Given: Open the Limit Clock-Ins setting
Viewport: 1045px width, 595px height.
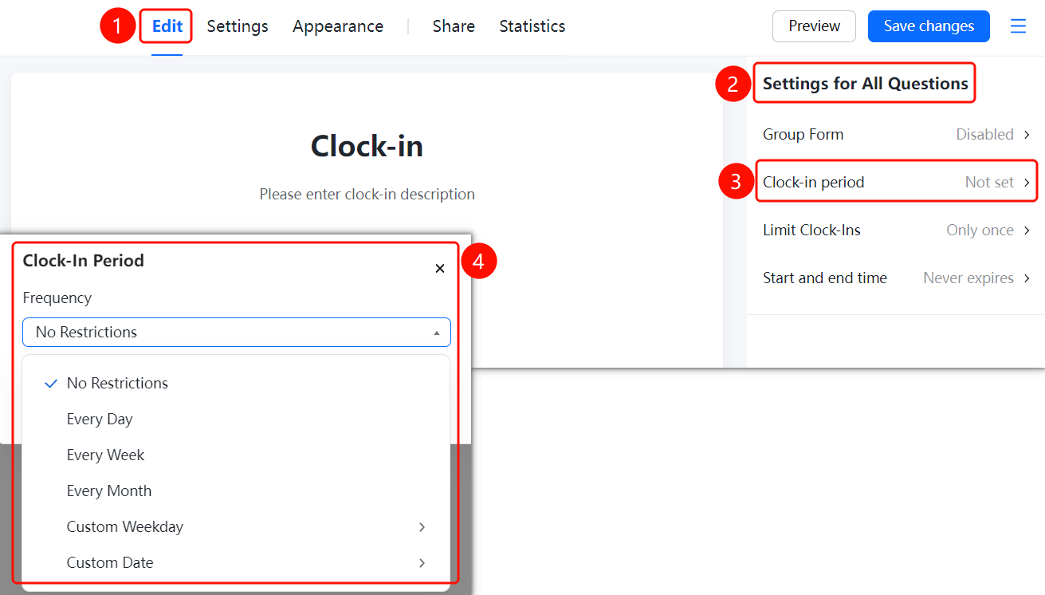Looking at the screenshot, I should click(x=896, y=231).
